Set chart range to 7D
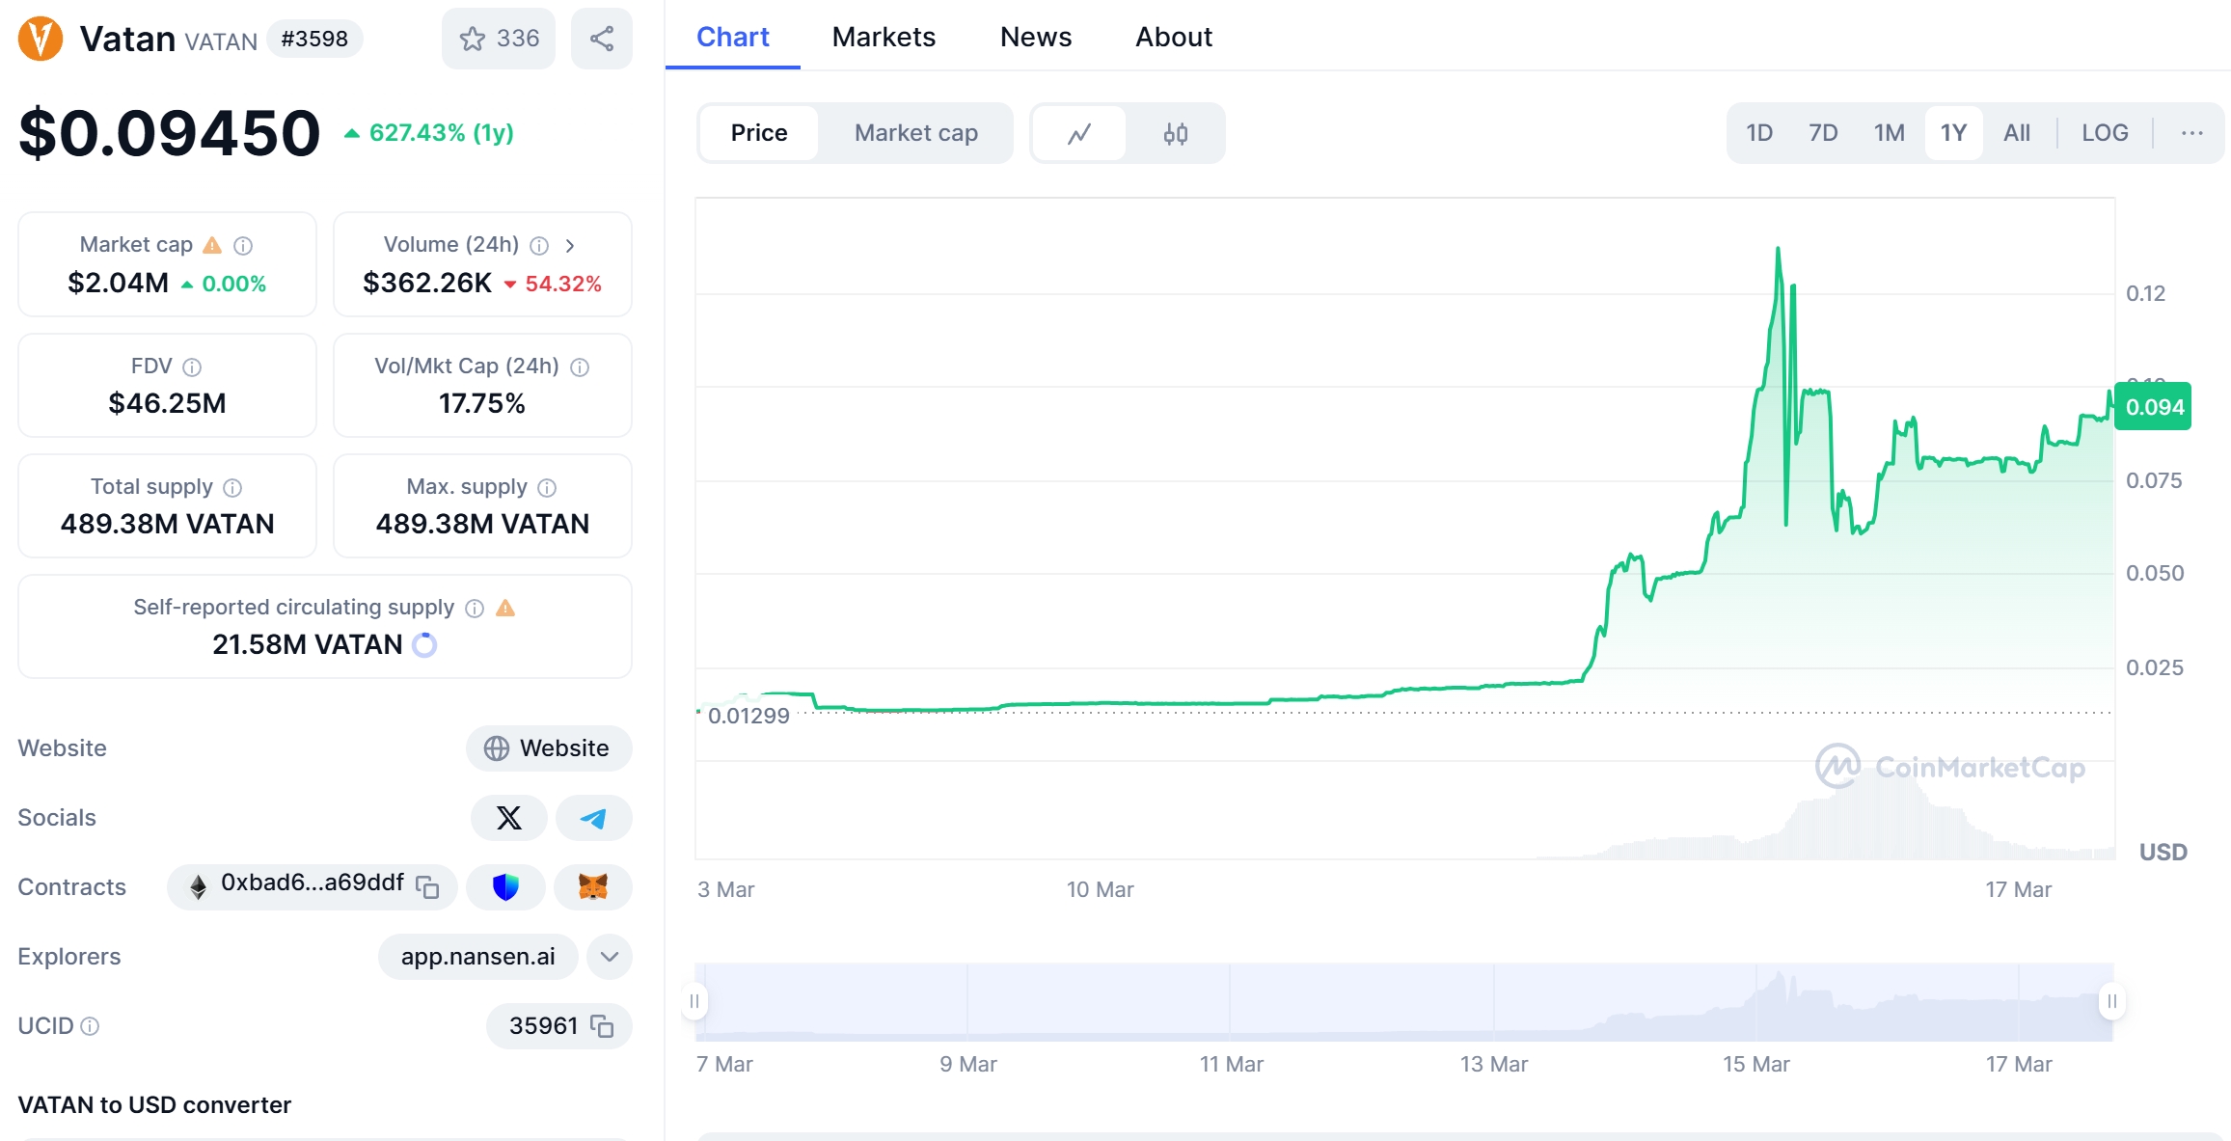The image size is (2231, 1141). coord(1823,133)
